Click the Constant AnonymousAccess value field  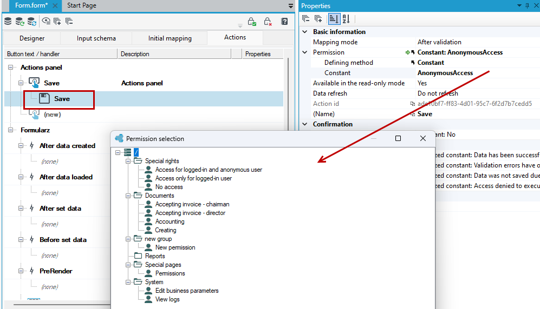point(478,73)
